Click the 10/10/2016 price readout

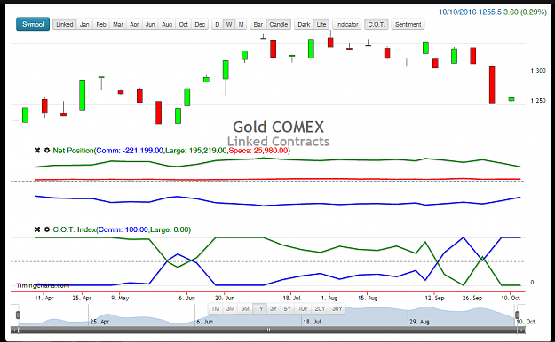pyautogui.click(x=493, y=12)
